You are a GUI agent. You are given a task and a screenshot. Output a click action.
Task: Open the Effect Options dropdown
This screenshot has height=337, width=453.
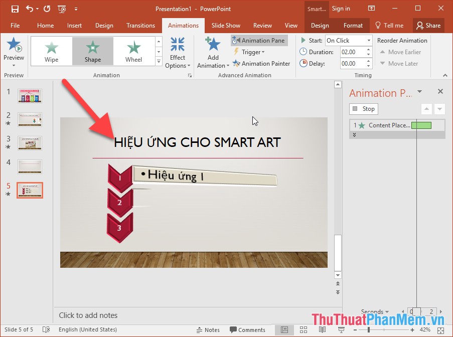pyautogui.click(x=178, y=52)
